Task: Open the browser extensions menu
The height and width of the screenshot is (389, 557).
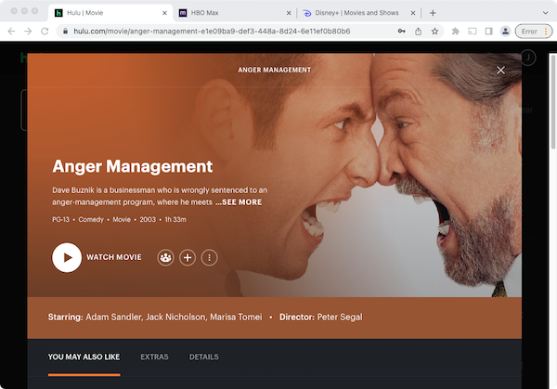Action: [456, 32]
